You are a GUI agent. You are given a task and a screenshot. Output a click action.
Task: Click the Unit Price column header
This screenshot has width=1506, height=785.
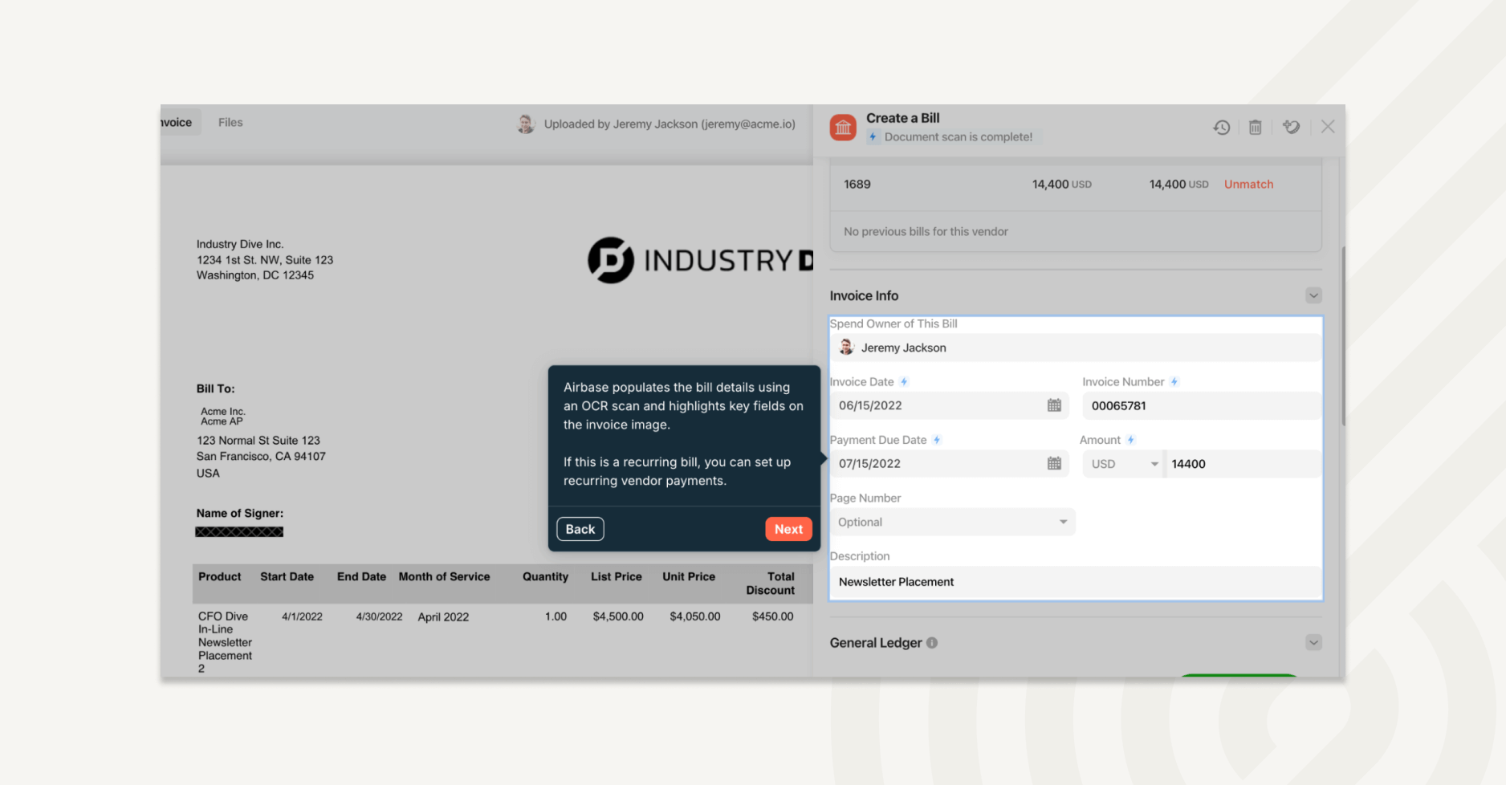pyautogui.click(x=689, y=576)
